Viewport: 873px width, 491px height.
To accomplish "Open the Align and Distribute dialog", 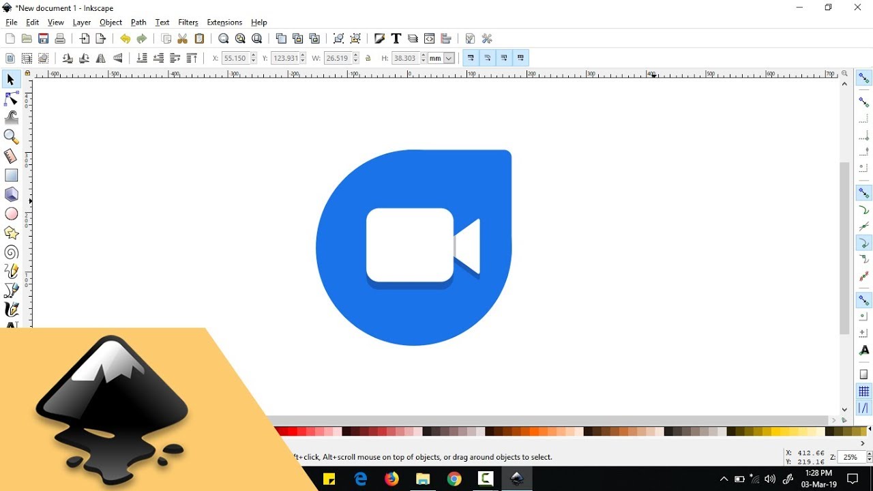I will point(446,39).
